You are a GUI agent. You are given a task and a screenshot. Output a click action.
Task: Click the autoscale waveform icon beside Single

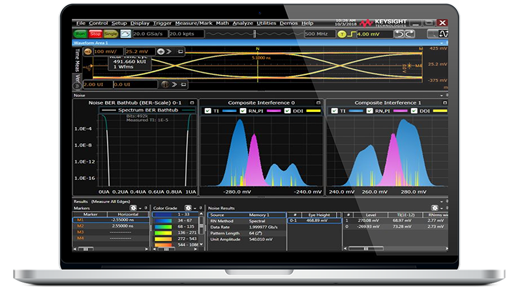click(125, 34)
